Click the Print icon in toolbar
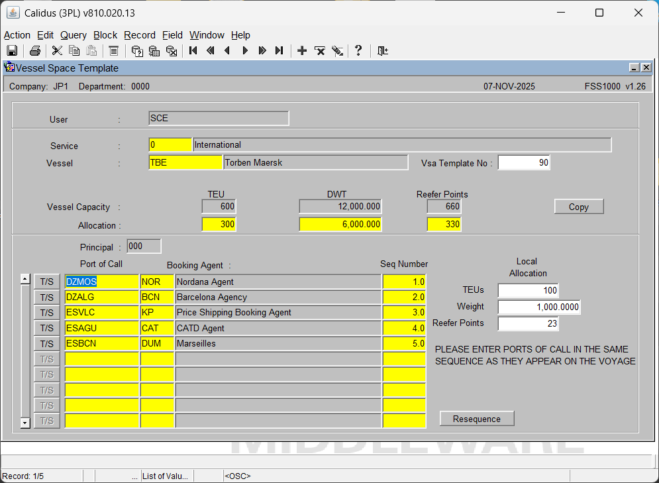This screenshot has height=483, width=659. [x=35, y=51]
